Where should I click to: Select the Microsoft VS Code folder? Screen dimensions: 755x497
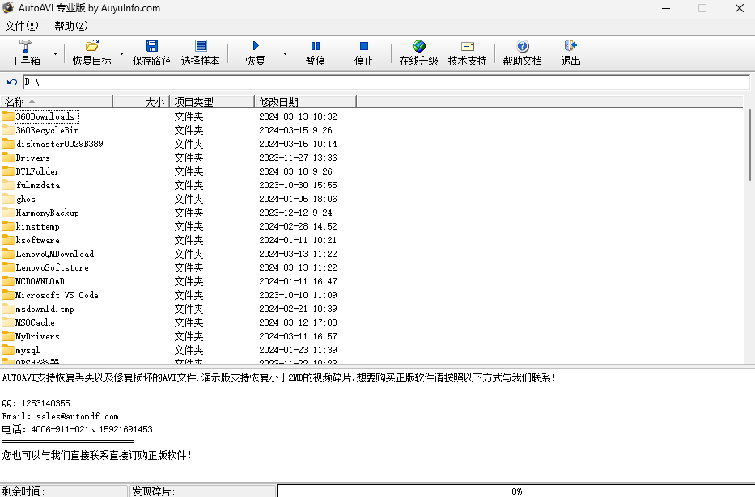point(57,295)
